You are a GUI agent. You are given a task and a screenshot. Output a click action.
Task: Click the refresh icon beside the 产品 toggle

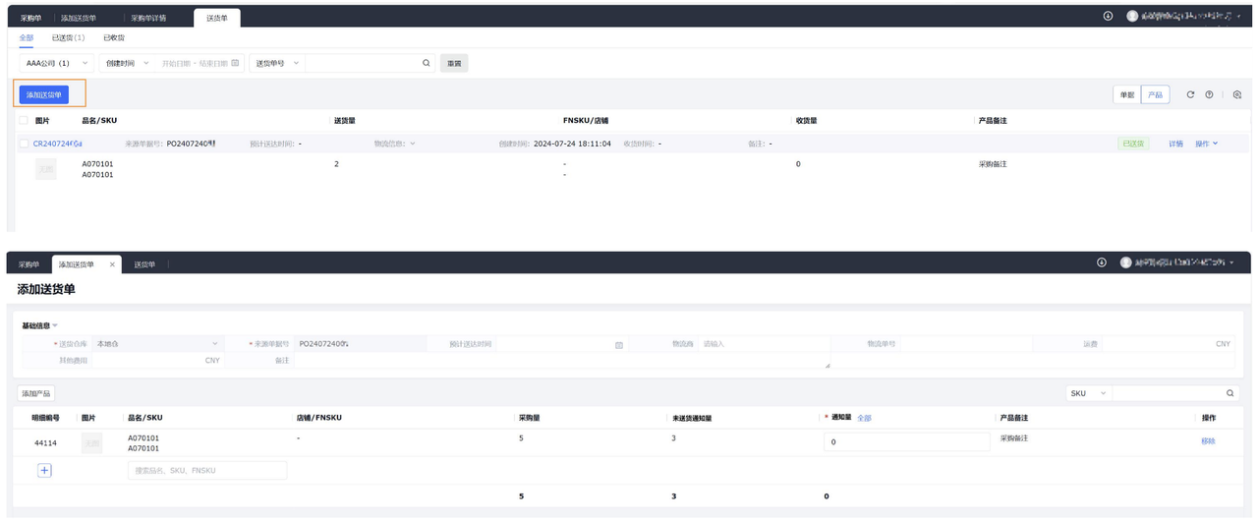coord(1190,94)
